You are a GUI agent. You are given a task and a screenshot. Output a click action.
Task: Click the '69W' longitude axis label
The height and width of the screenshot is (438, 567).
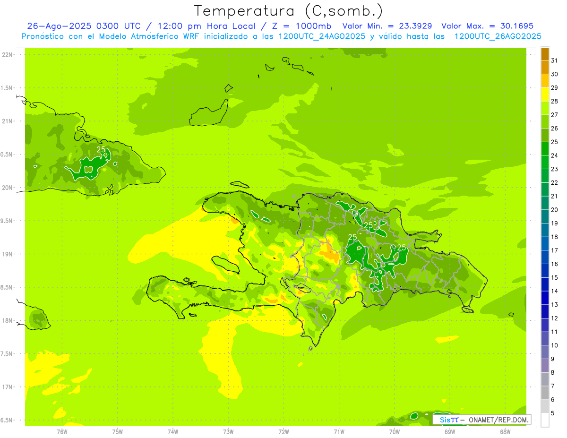[449, 431]
